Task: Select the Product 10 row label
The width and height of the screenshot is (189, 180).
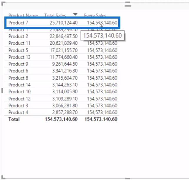Action: (19, 92)
